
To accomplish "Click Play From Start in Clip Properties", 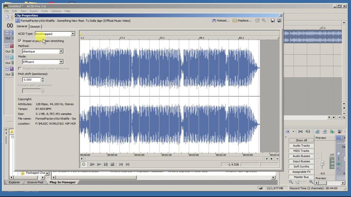I will 92,164.
